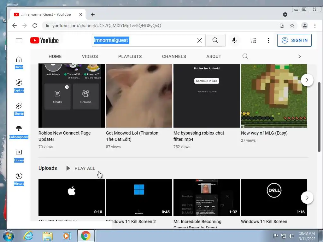Open the Roblox New Connect Page Update! title
This screenshot has width=323, height=242.
64,136
